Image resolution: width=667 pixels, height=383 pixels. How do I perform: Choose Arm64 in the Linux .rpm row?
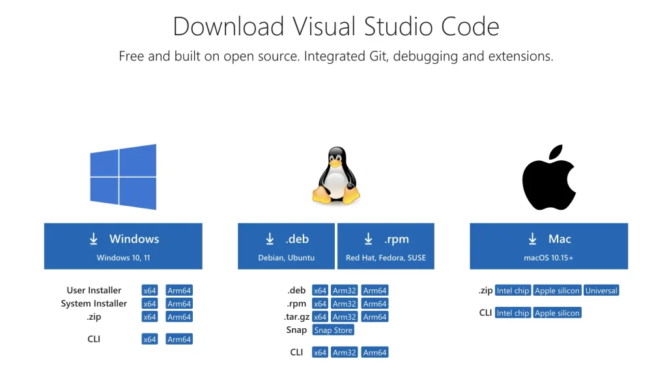tap(375, 304)
